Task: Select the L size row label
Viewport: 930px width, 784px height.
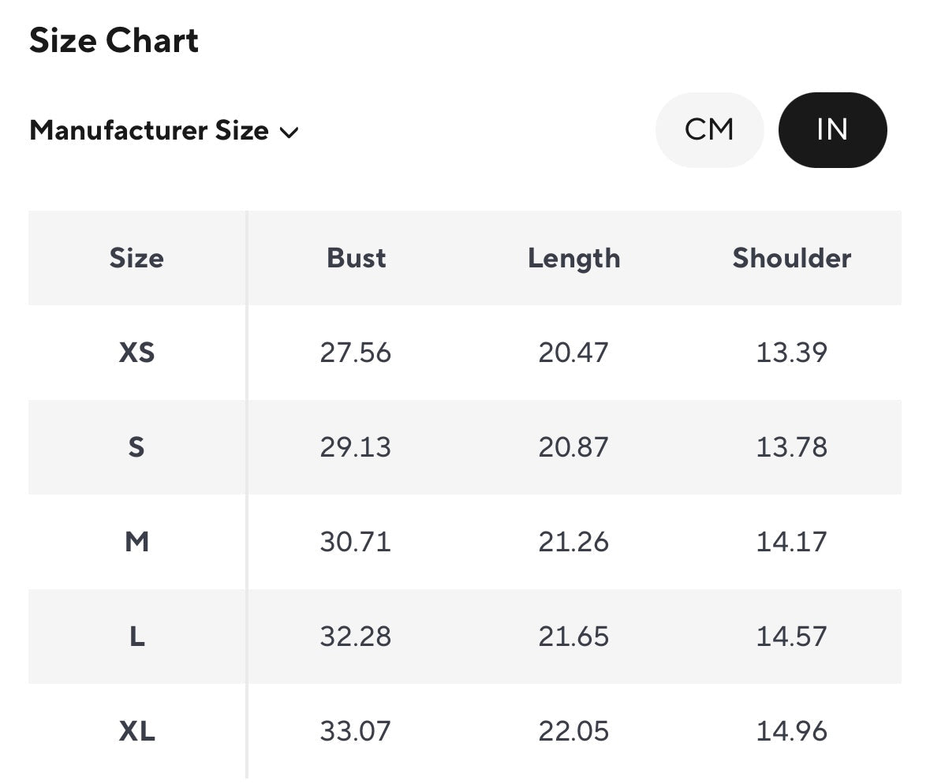Action: tap(136, 637)
